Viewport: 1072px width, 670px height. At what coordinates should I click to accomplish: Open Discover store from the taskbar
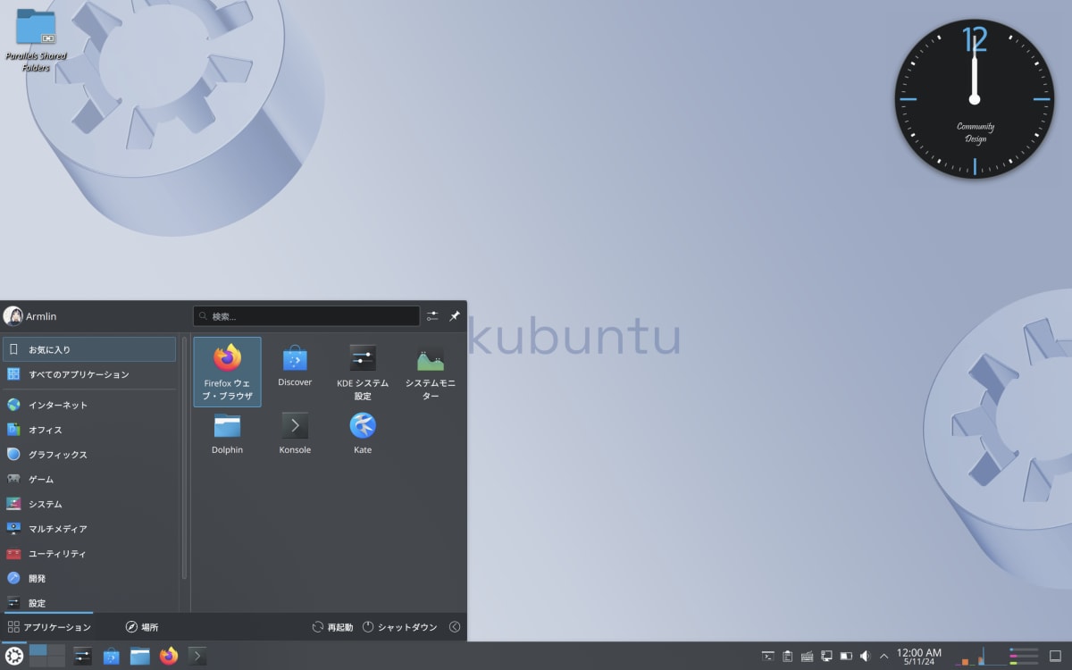pos(111,657)
